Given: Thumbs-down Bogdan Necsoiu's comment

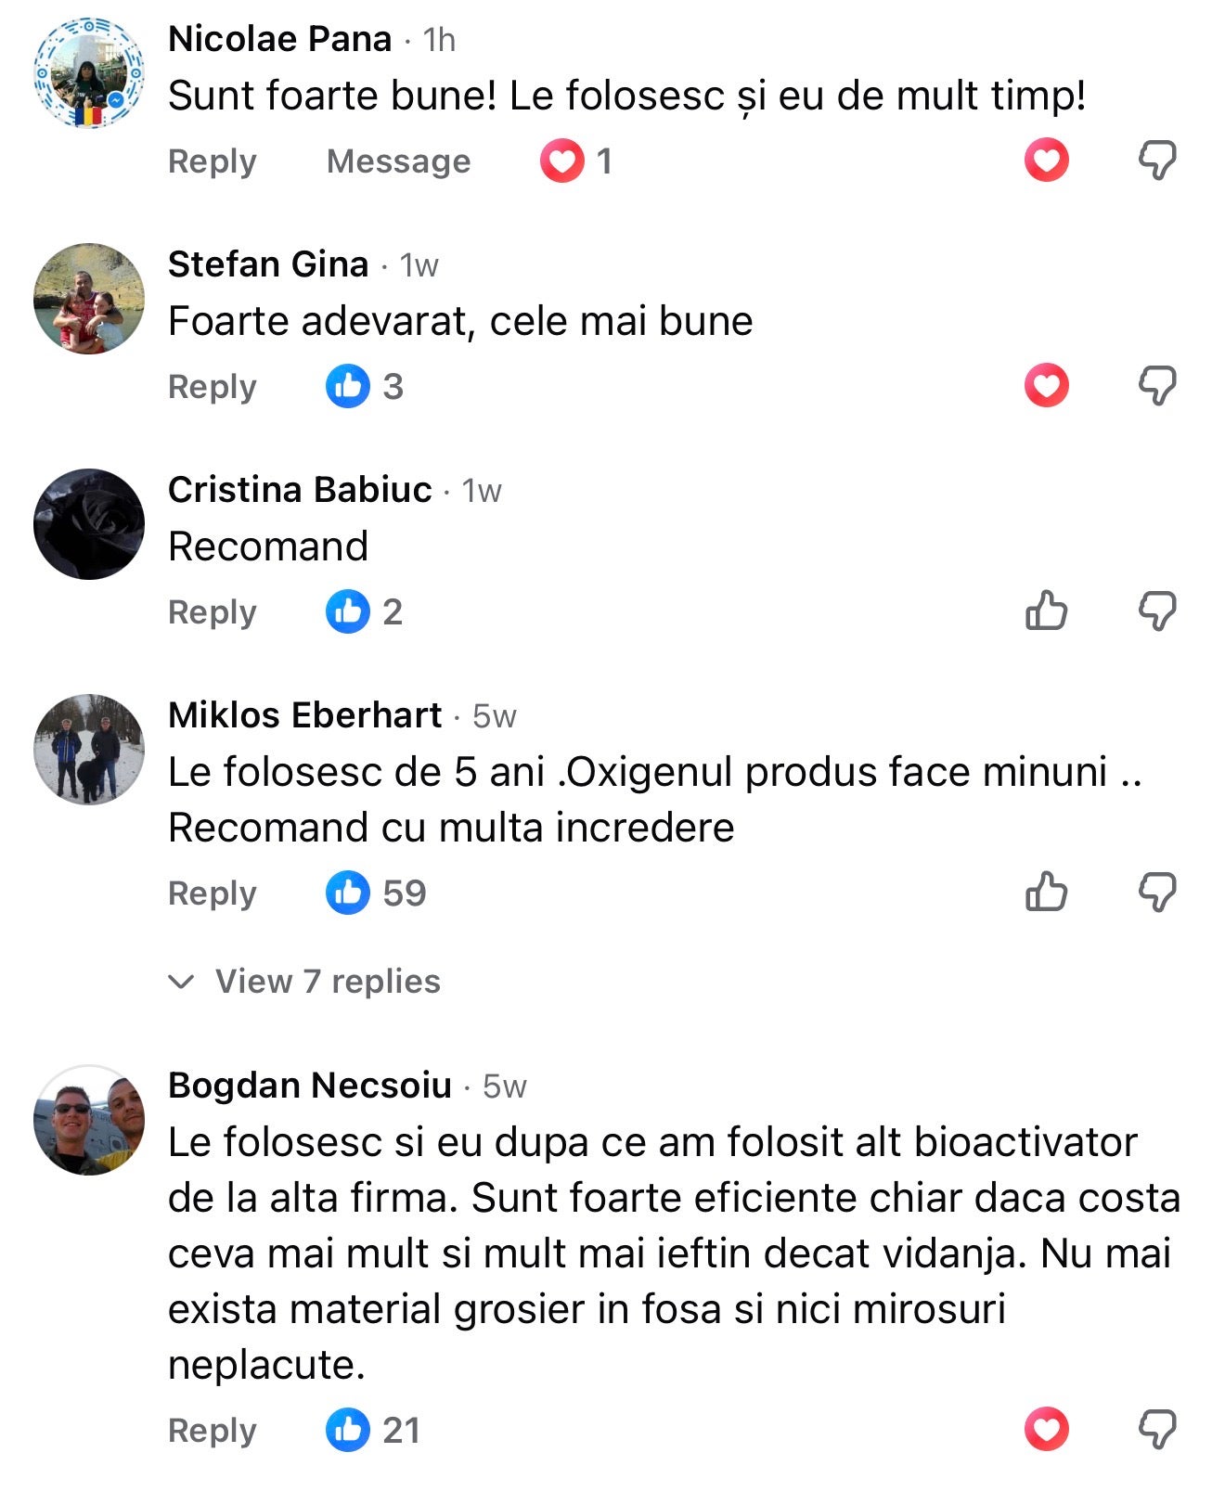Looking at the screenshot, I should pos(1156,1429).
